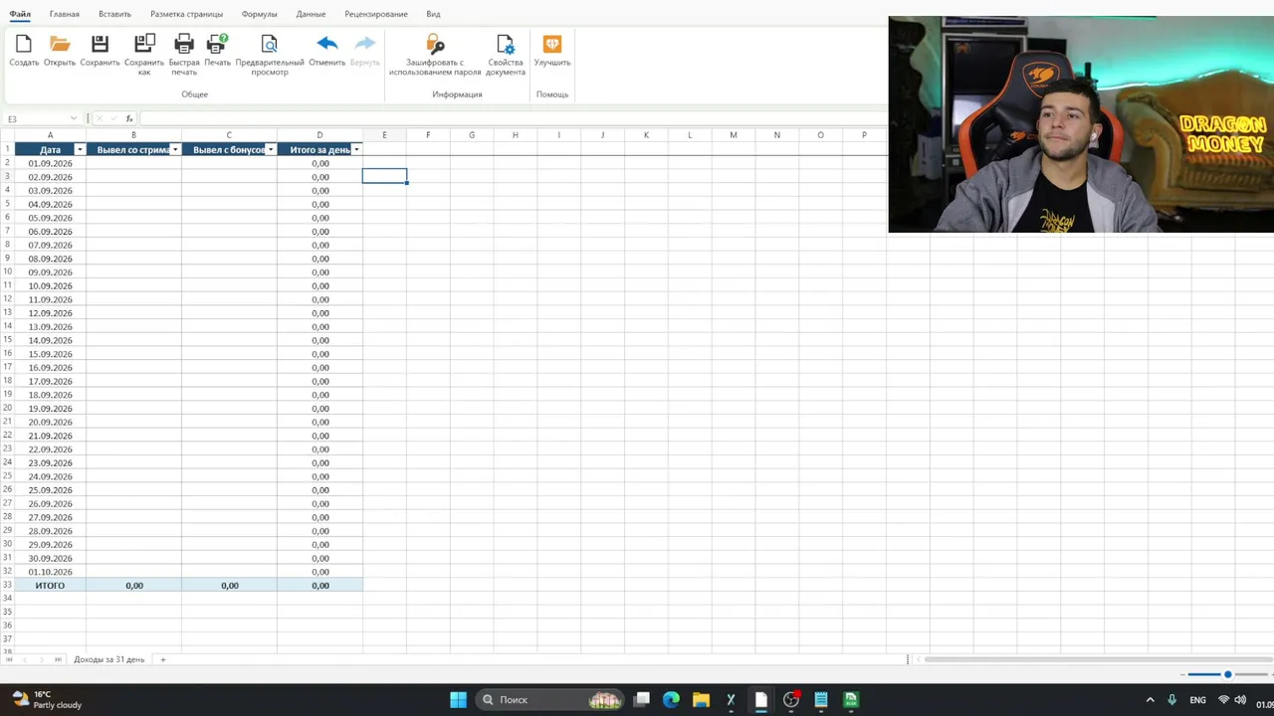Screen dimensions: 1274x716
Task: Save the workbook with Сохранить icon
Action: [x=100, y=45]
